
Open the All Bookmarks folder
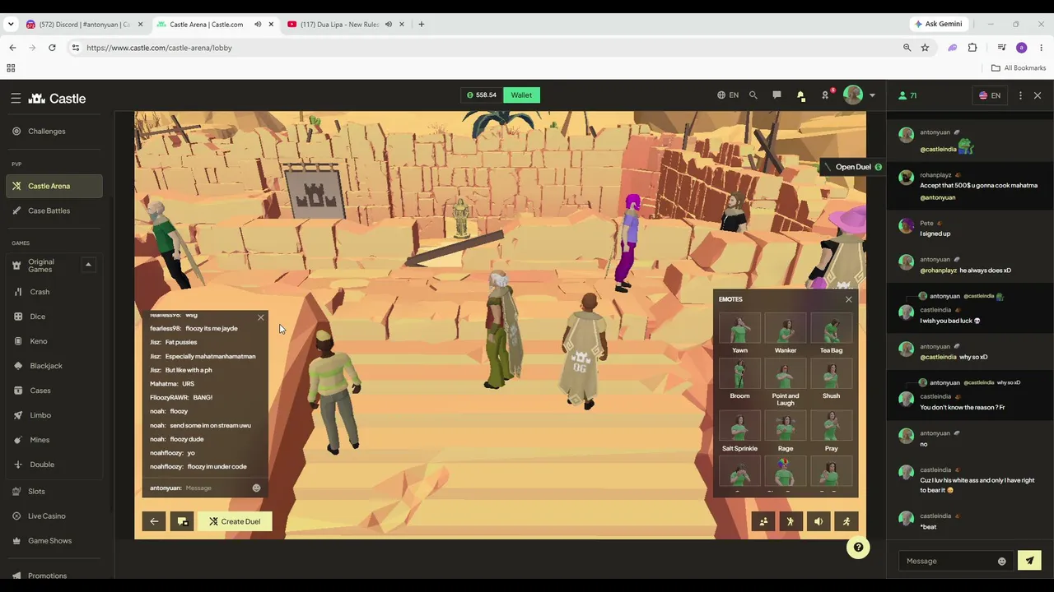(x=1019, y=68)
